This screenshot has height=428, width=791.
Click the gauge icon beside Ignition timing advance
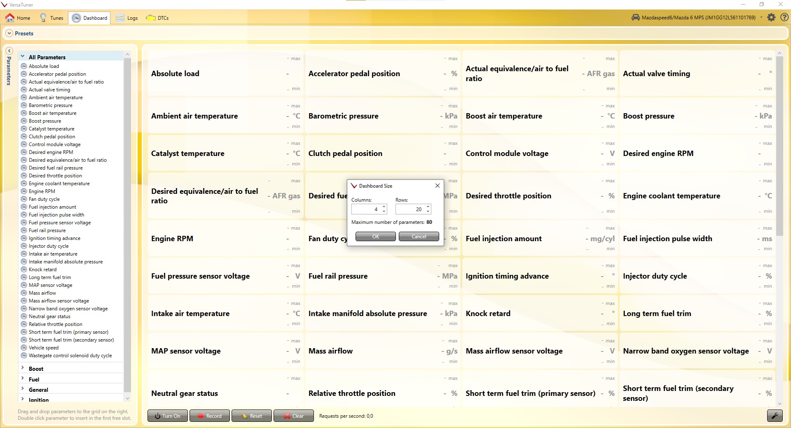[24, 238]
